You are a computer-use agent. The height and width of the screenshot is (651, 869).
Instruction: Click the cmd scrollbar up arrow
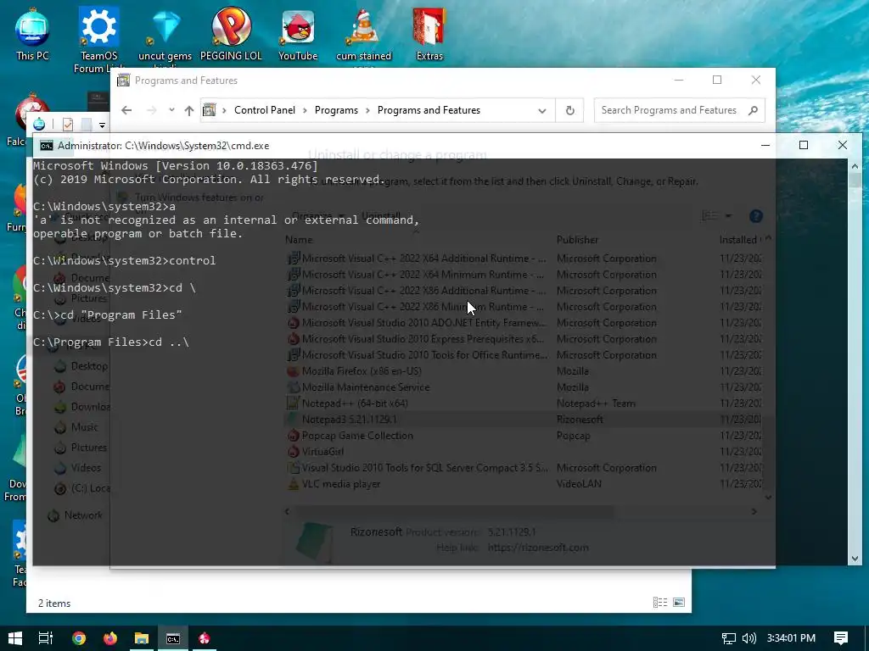[x=855, y=166]
